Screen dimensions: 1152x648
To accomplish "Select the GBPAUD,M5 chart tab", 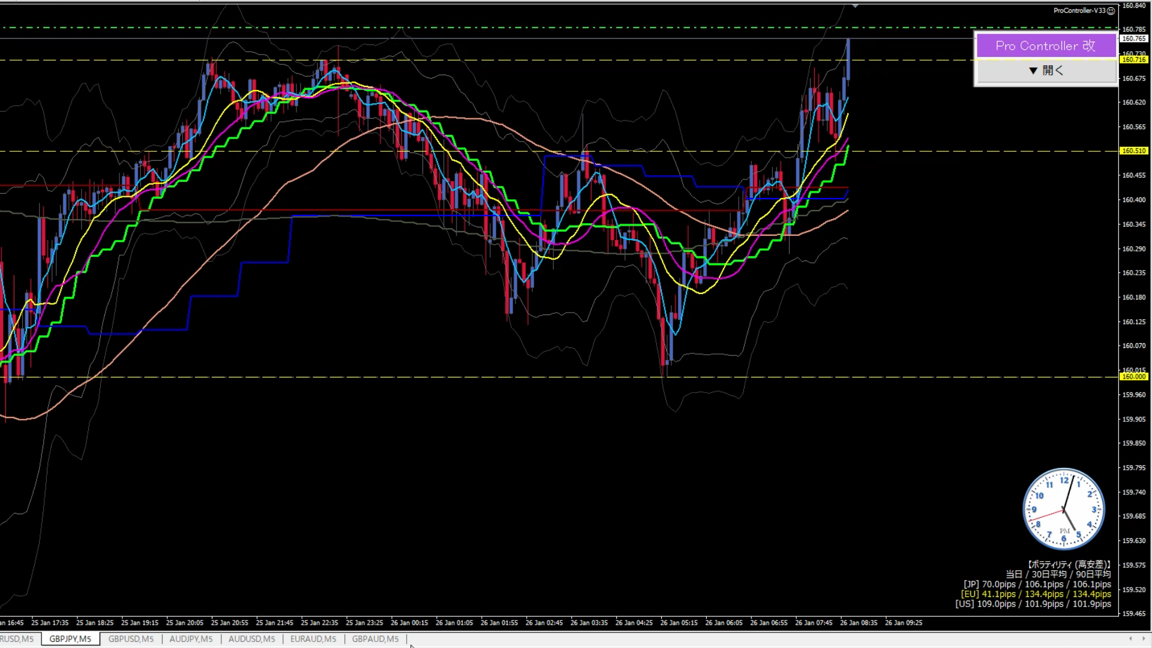I will coord(375,639).
